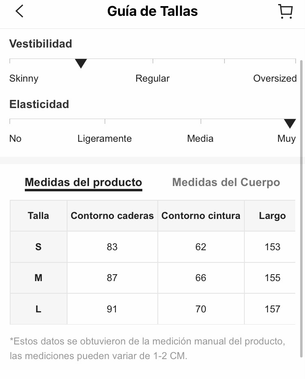Click the Media elasticity label
The width and height of the screenshot is (305, 379).
click(x=200, y=139)
